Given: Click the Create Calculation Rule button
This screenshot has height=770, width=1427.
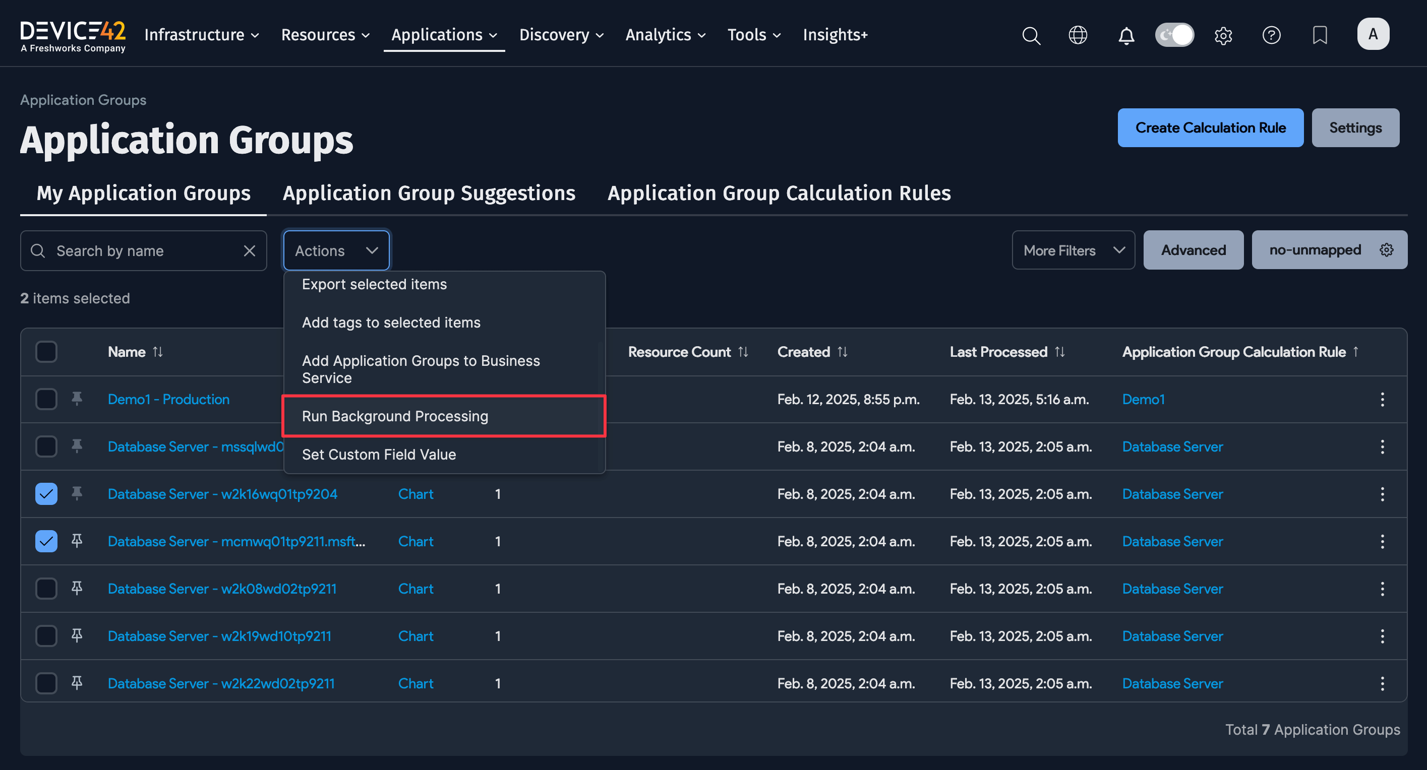Looking at the screenshot, I should [1210, 127].
